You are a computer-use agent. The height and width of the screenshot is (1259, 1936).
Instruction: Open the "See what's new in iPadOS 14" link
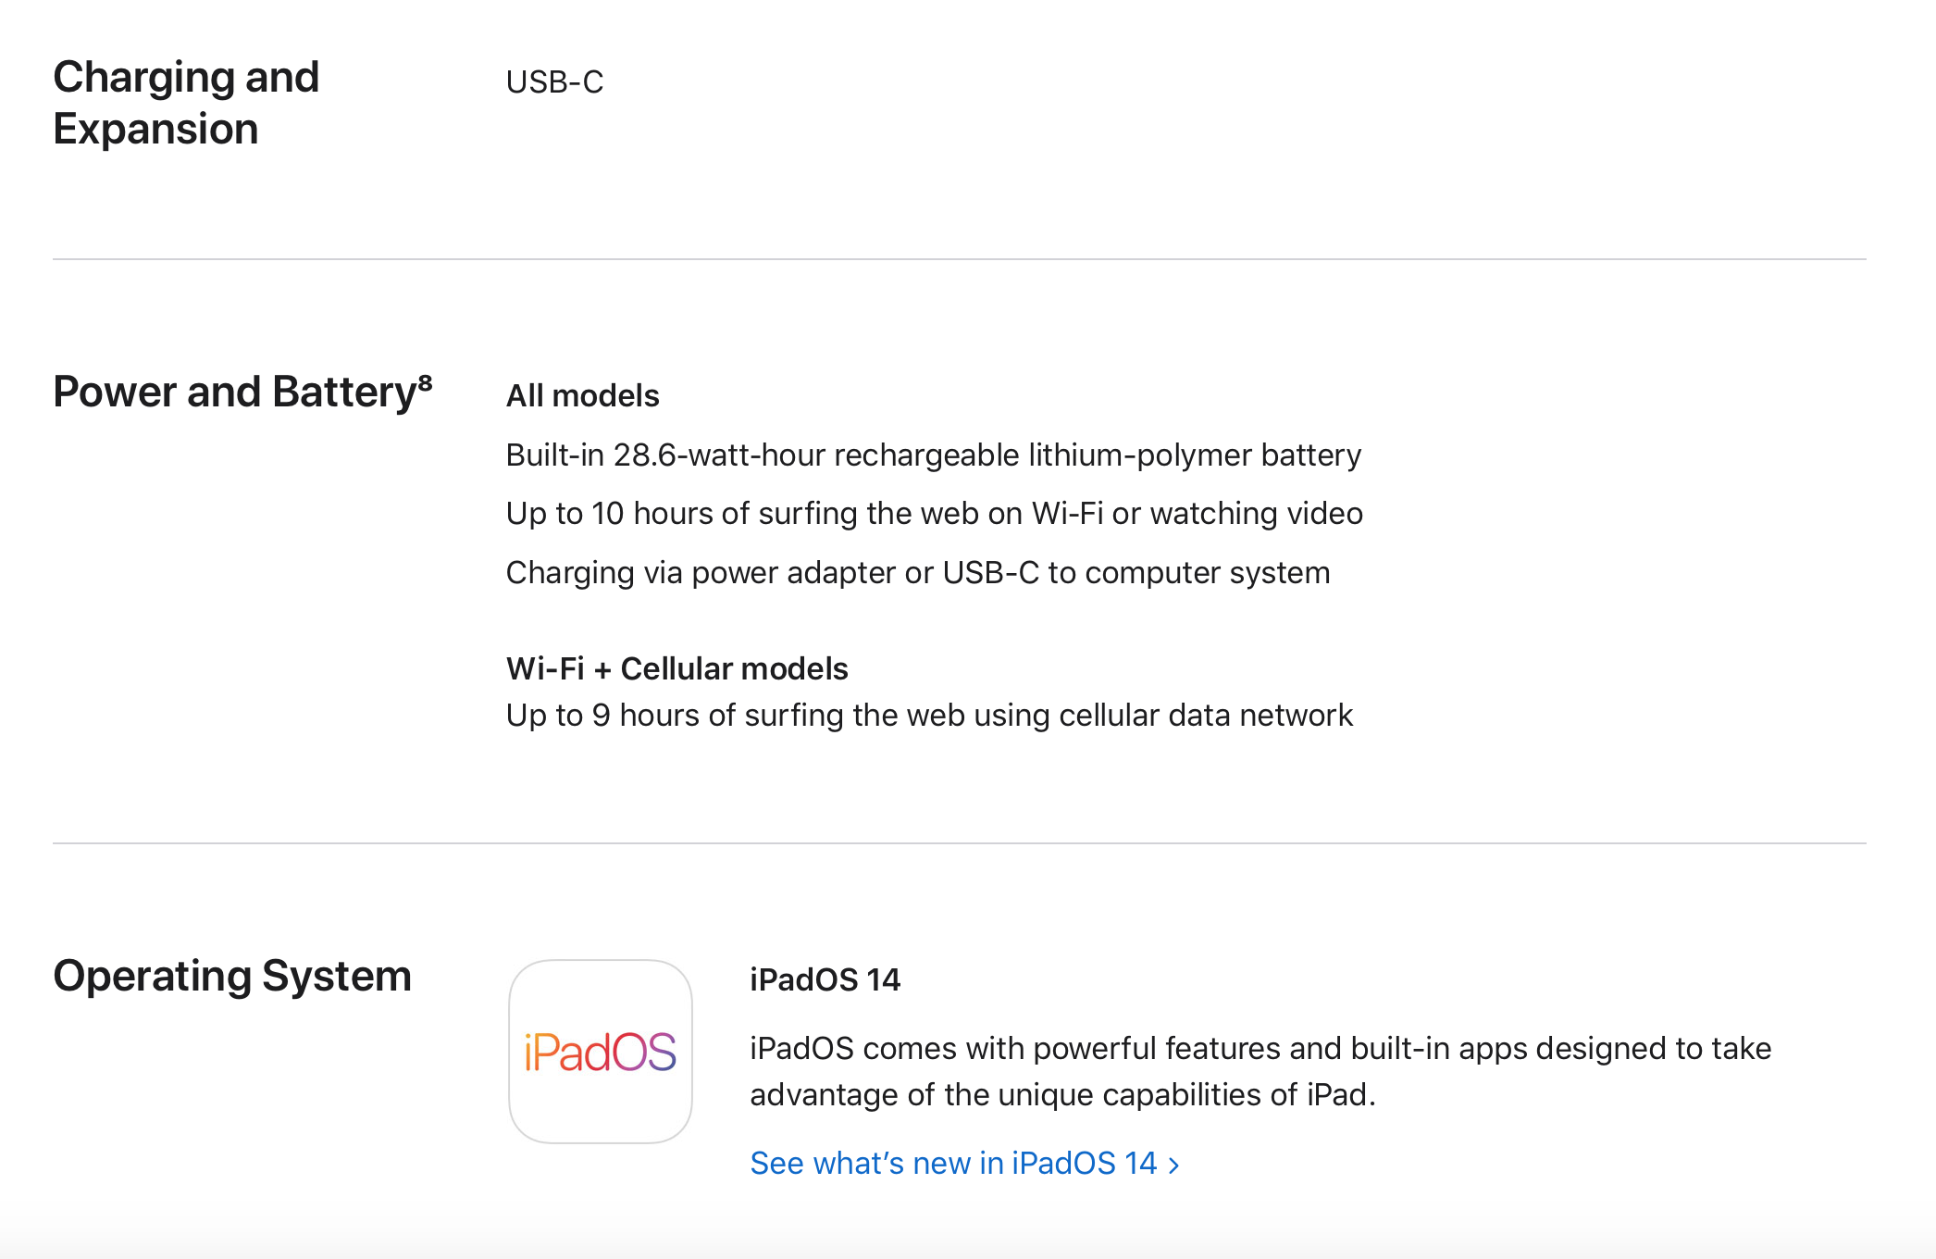[x=953, y=1163]
